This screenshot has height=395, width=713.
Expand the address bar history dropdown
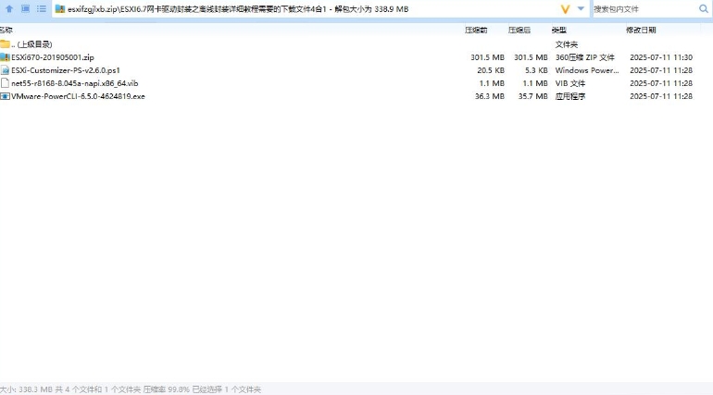click(x=582, y=9)
